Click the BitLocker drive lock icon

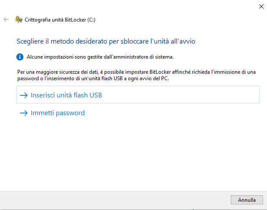19,19
